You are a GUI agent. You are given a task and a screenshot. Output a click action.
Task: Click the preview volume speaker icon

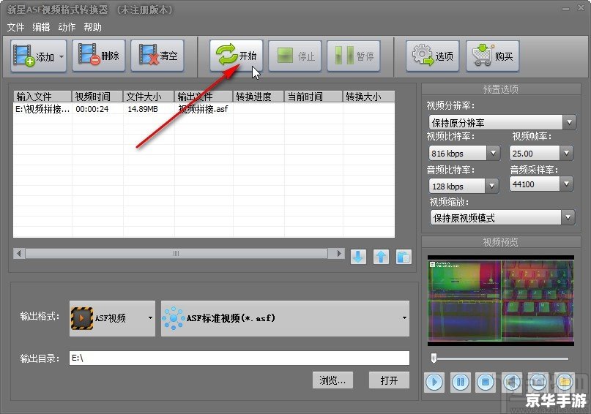(x=512, y=383)
